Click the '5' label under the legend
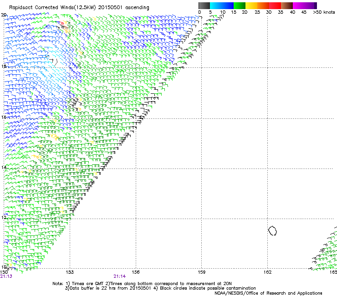 tap(210, 12)
